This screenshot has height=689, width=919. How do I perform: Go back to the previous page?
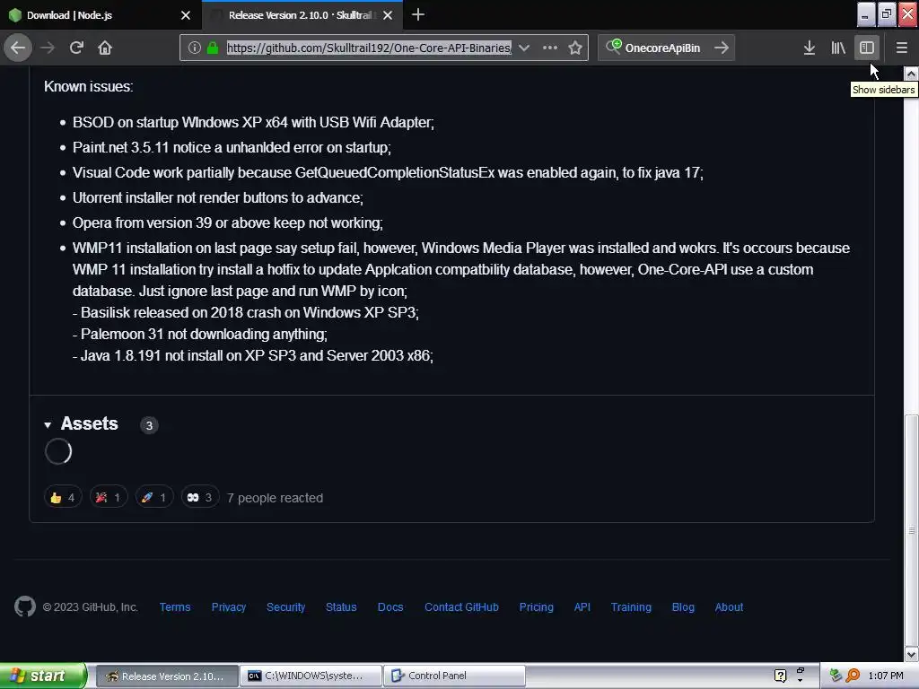[x=18, y=48]
